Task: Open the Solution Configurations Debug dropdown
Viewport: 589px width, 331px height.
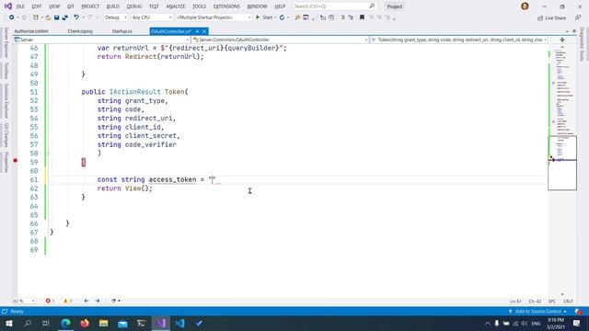Action: point(116,17)
